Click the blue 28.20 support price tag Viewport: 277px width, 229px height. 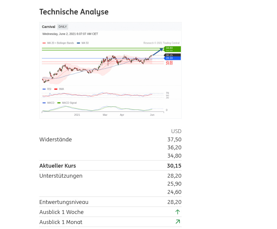tap(172, 58)
